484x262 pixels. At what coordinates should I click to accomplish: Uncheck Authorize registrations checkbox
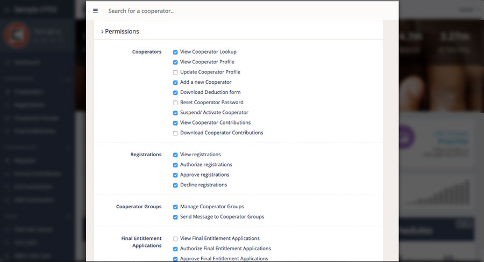click(x=175, y=165)
